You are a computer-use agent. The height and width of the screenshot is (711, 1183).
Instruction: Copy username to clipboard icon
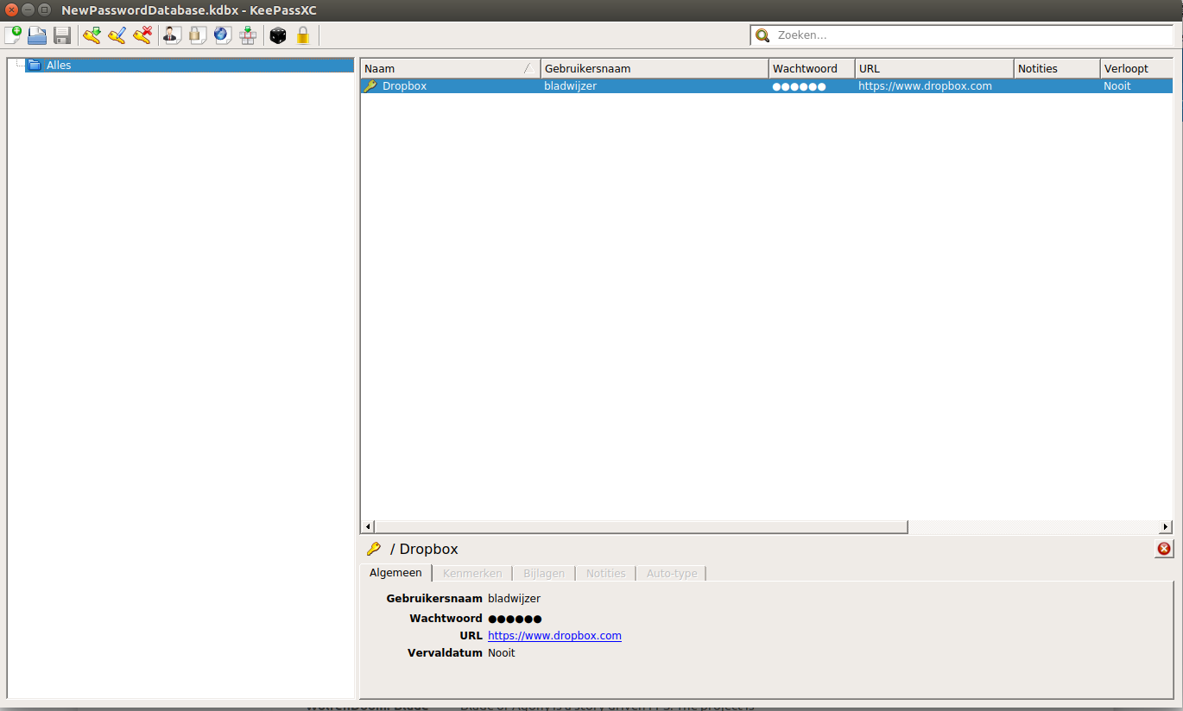pos(172,35)
